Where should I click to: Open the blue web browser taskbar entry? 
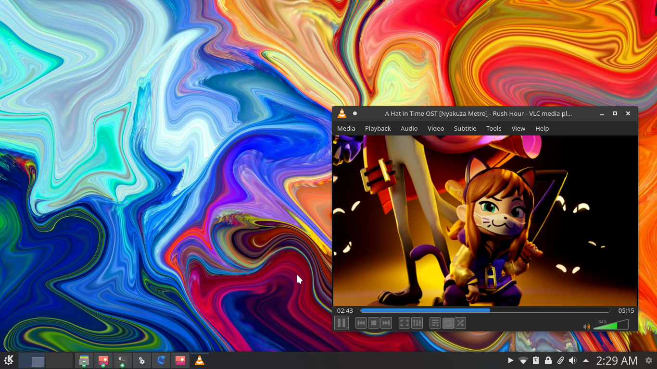tap(161, 360)
